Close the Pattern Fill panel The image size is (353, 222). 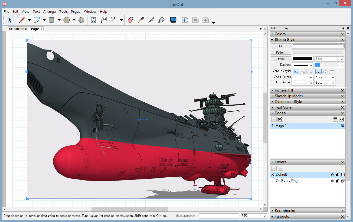pos(342,90)
